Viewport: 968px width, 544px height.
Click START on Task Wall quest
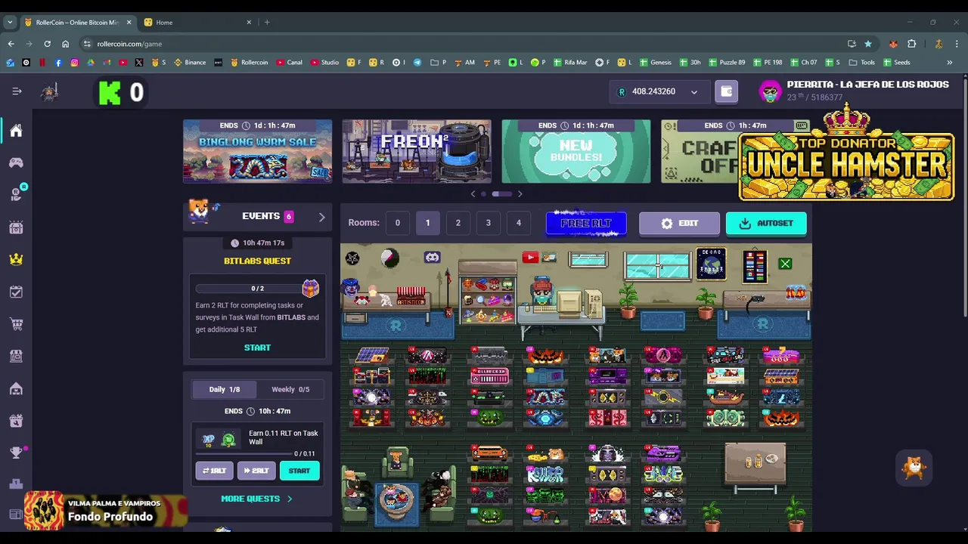tap(299, 471)
